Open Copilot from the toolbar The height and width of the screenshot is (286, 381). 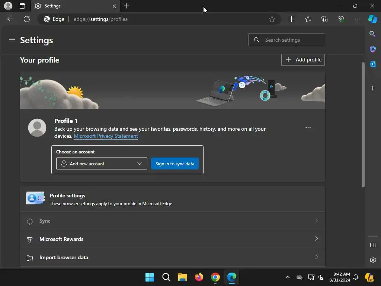click(x=372, y=19)
